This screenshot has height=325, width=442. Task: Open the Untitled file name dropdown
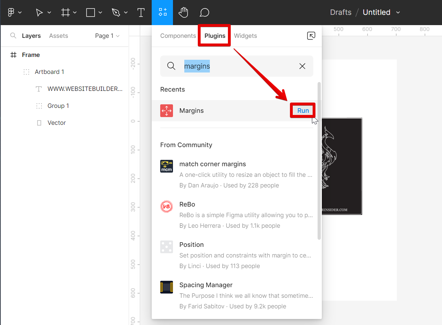point(398,12)
